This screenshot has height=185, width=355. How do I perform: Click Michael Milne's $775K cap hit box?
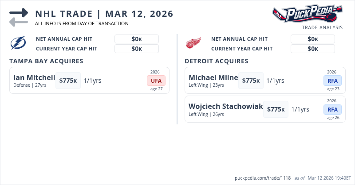(x=251, y=81)
